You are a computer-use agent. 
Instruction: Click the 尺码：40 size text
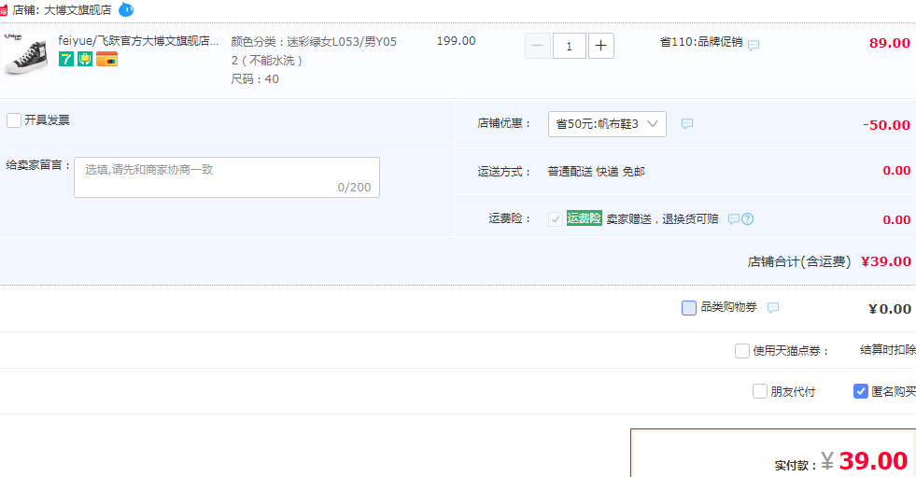point(255,78)
